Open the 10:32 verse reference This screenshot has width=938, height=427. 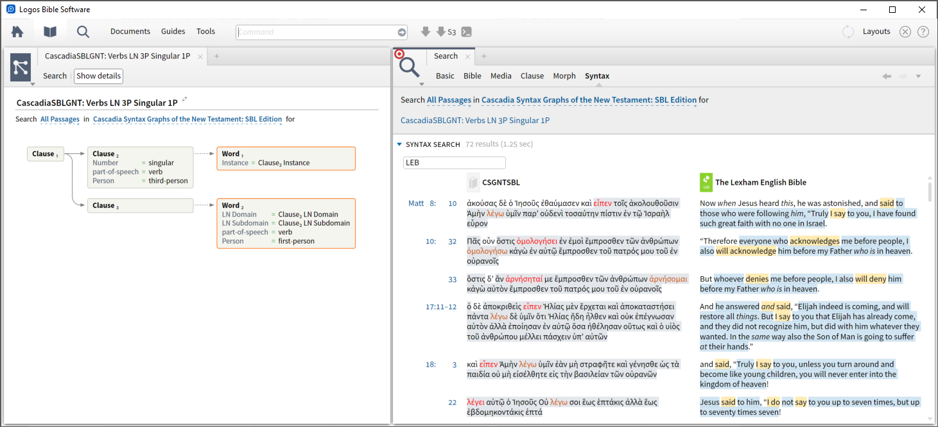coord(441,242)
